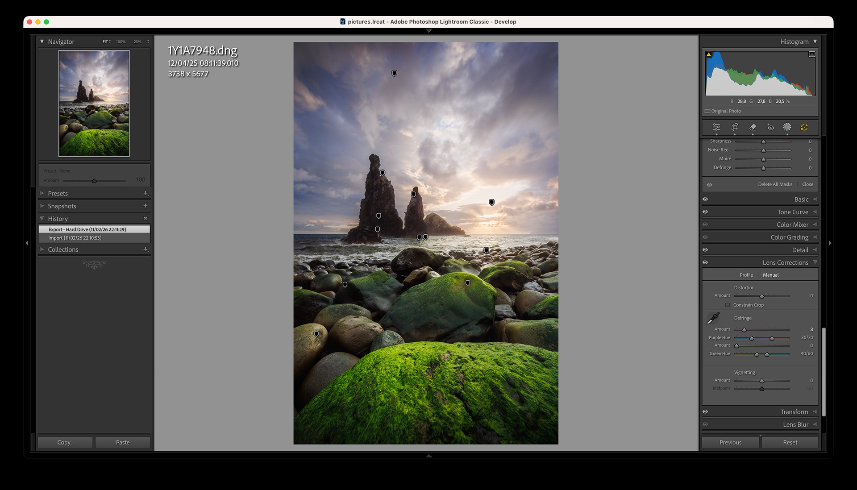The height and width of the screenshot is (490, 857).
Task: Enable the Constrain Crop checkbox
Action: (x=728, y=305)
